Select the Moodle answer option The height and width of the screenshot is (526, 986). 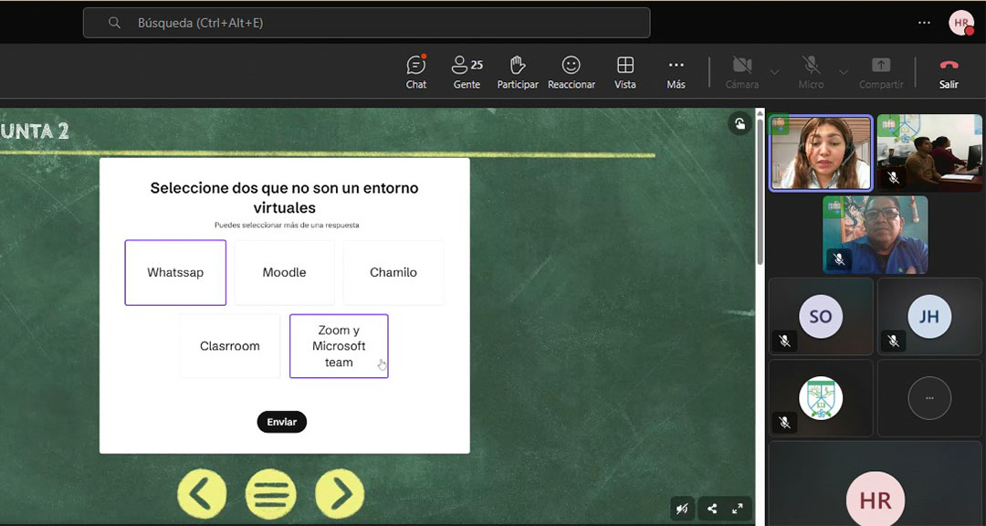click(284, 272)
